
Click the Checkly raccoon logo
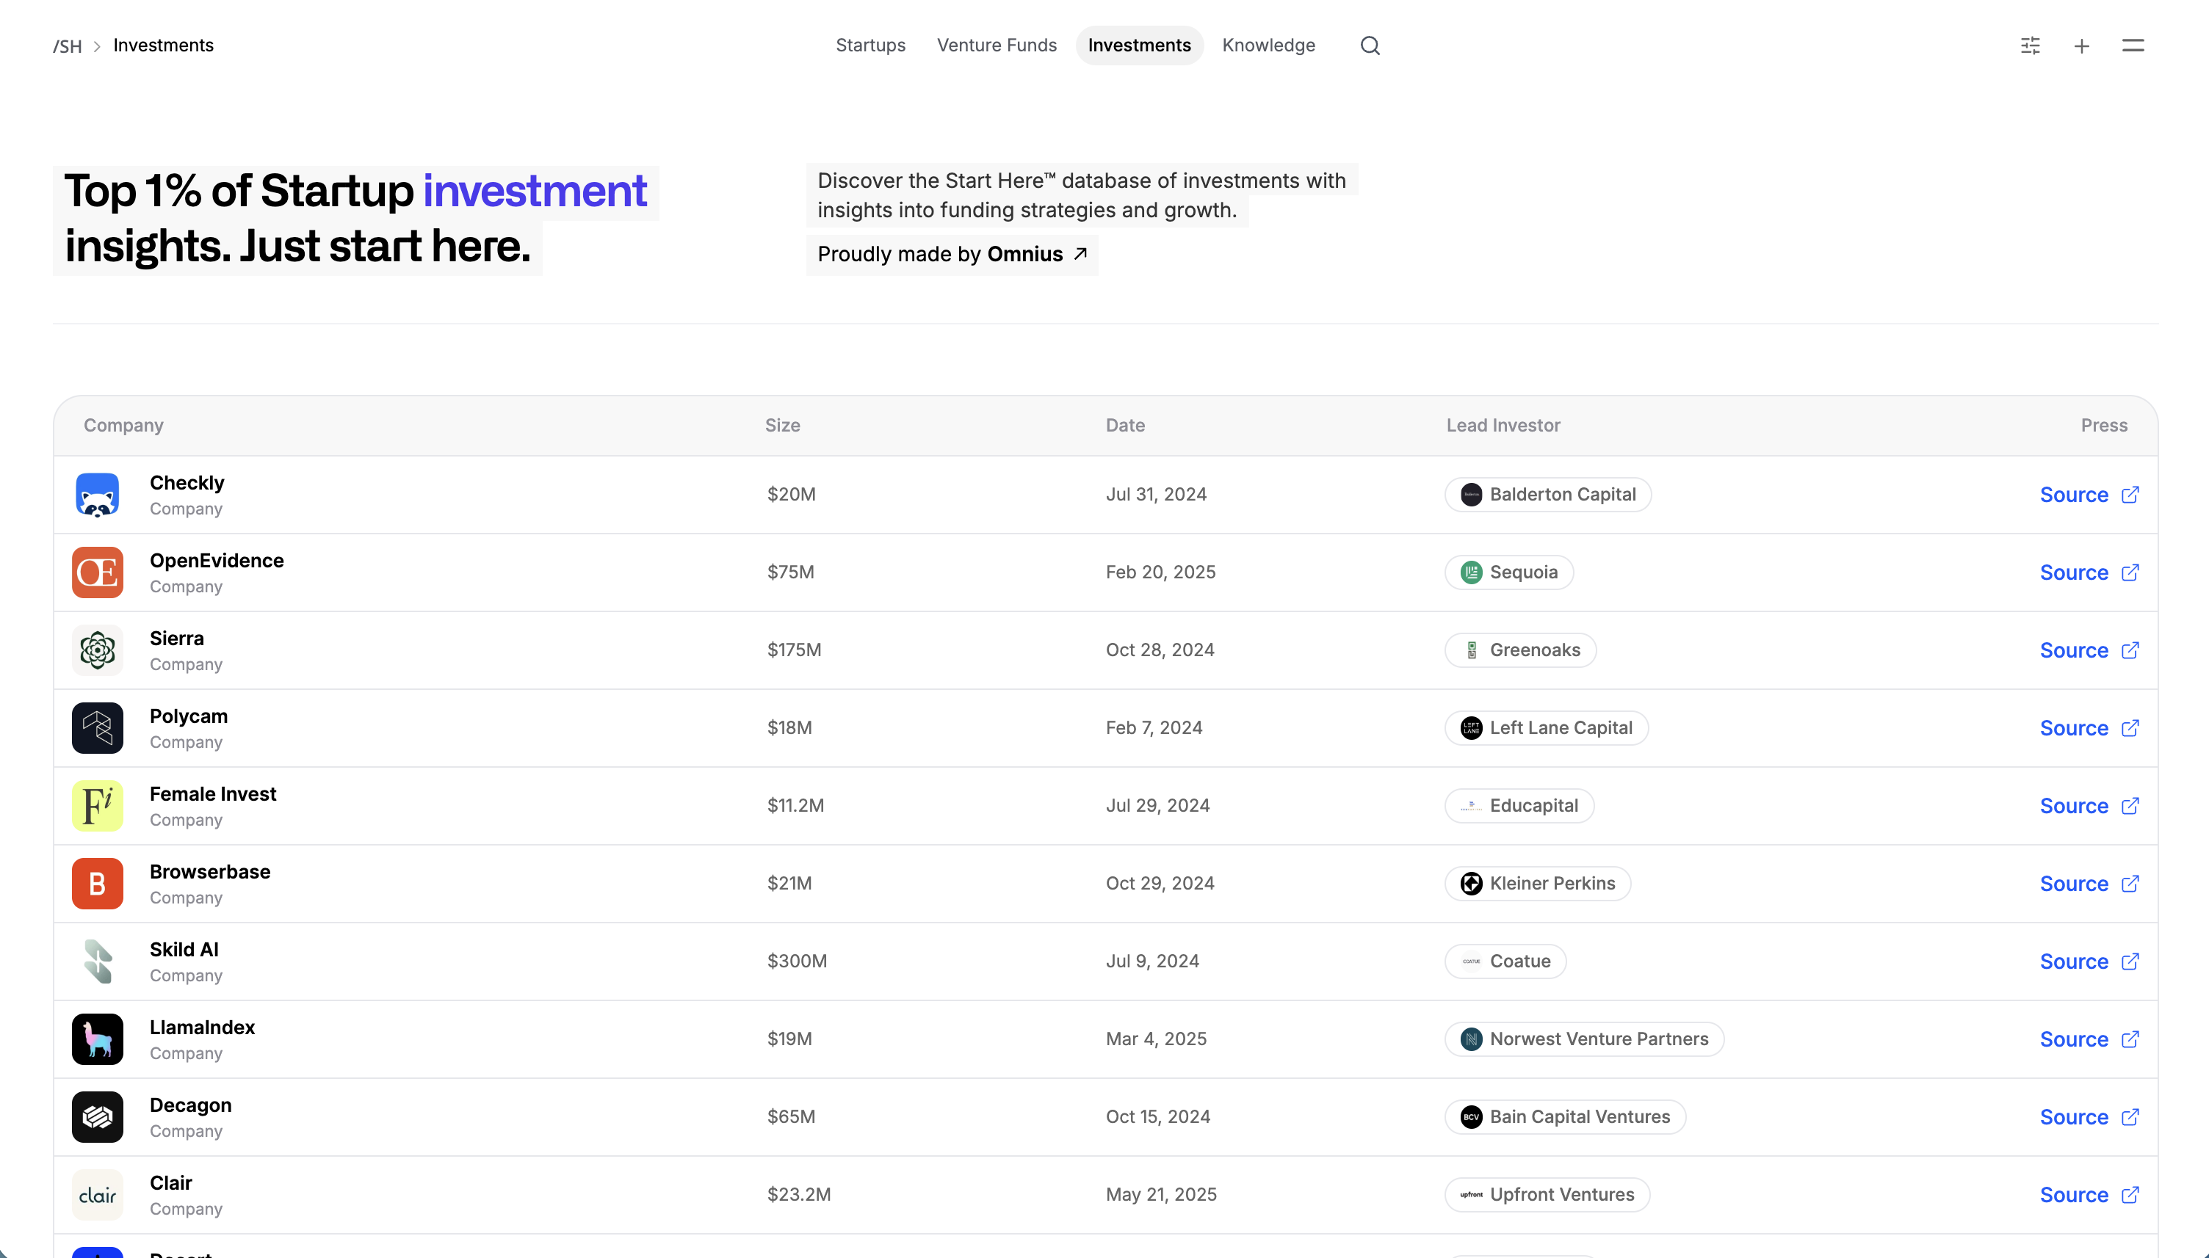(x=98, y=495)
